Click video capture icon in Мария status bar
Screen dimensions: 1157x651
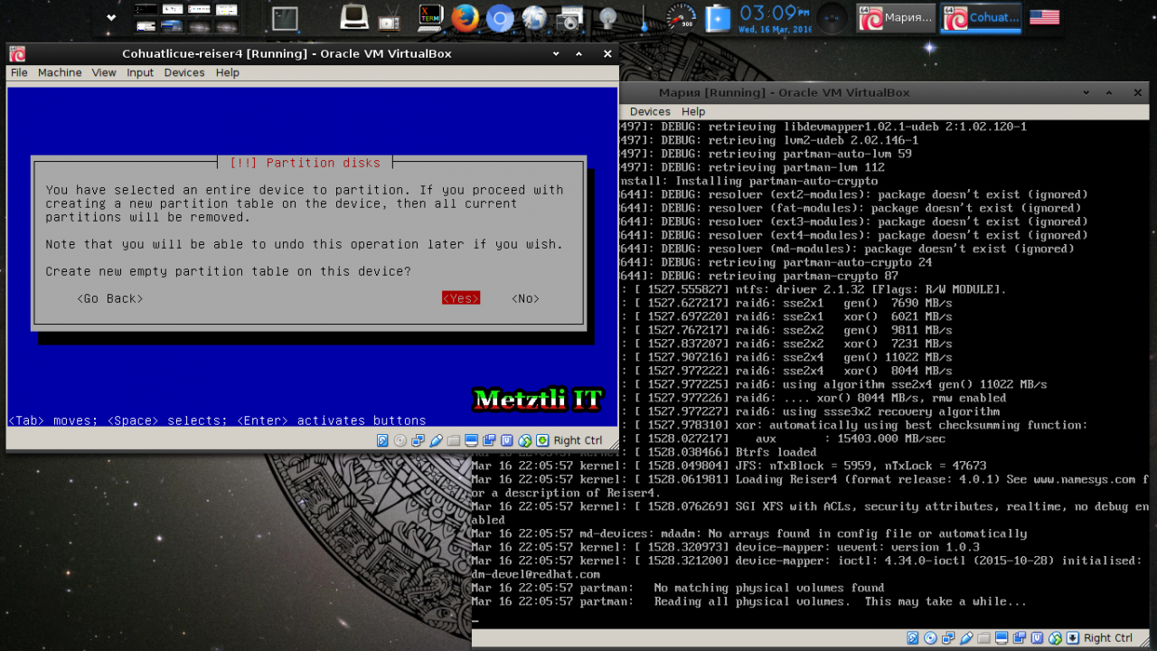click(1019, 638)
